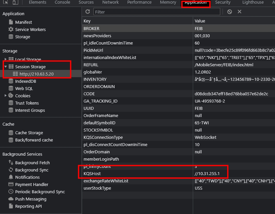The width and height of the screenshot is (275, 214).
Task: Open the Lighthouse tab
Action: coord(253,2)
